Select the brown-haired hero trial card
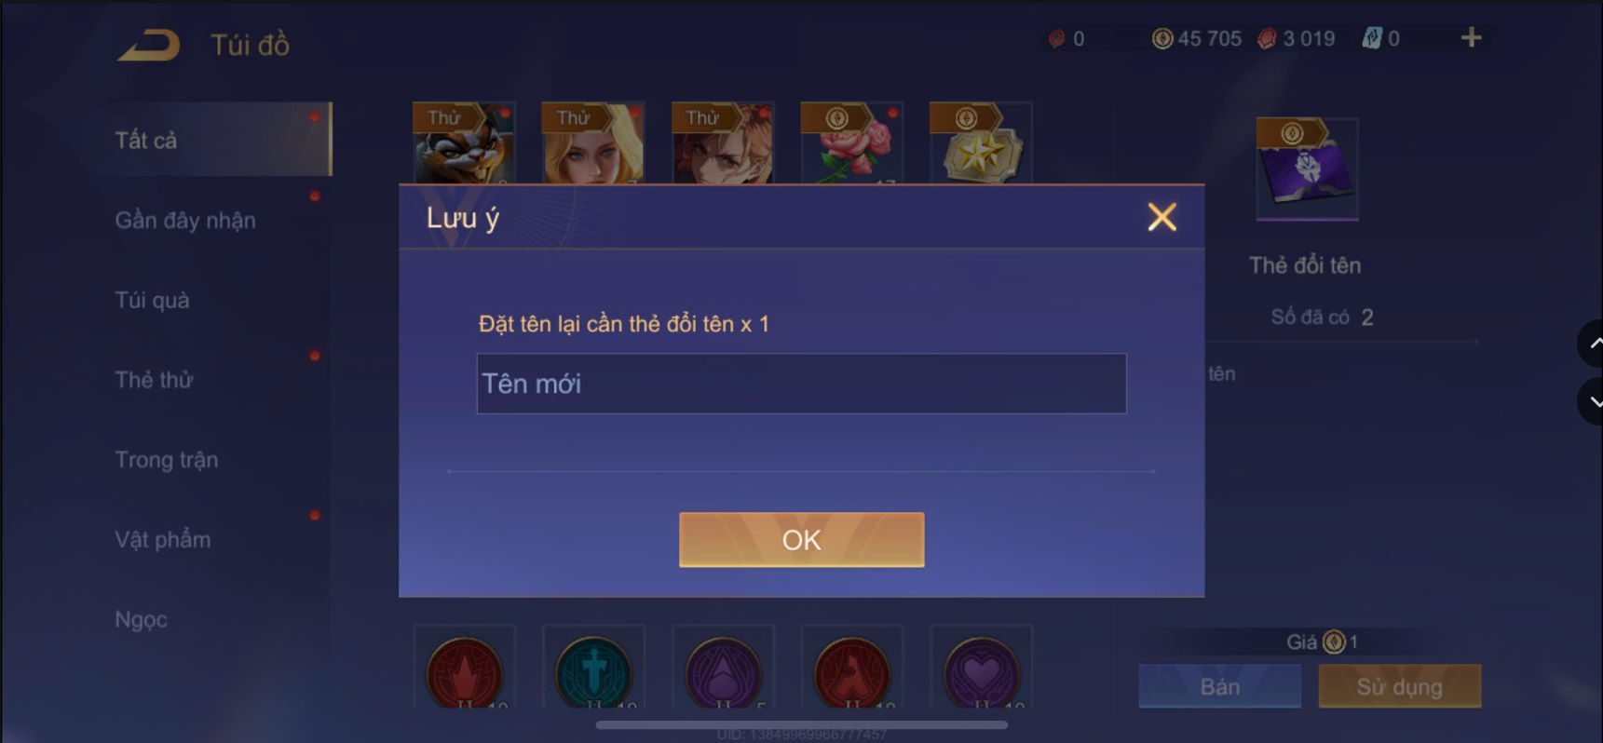This screenshot has width=1603, height=743. 722,143
